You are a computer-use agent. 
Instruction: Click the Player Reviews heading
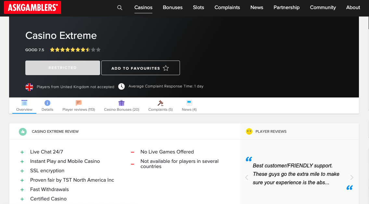coord(271,131)
